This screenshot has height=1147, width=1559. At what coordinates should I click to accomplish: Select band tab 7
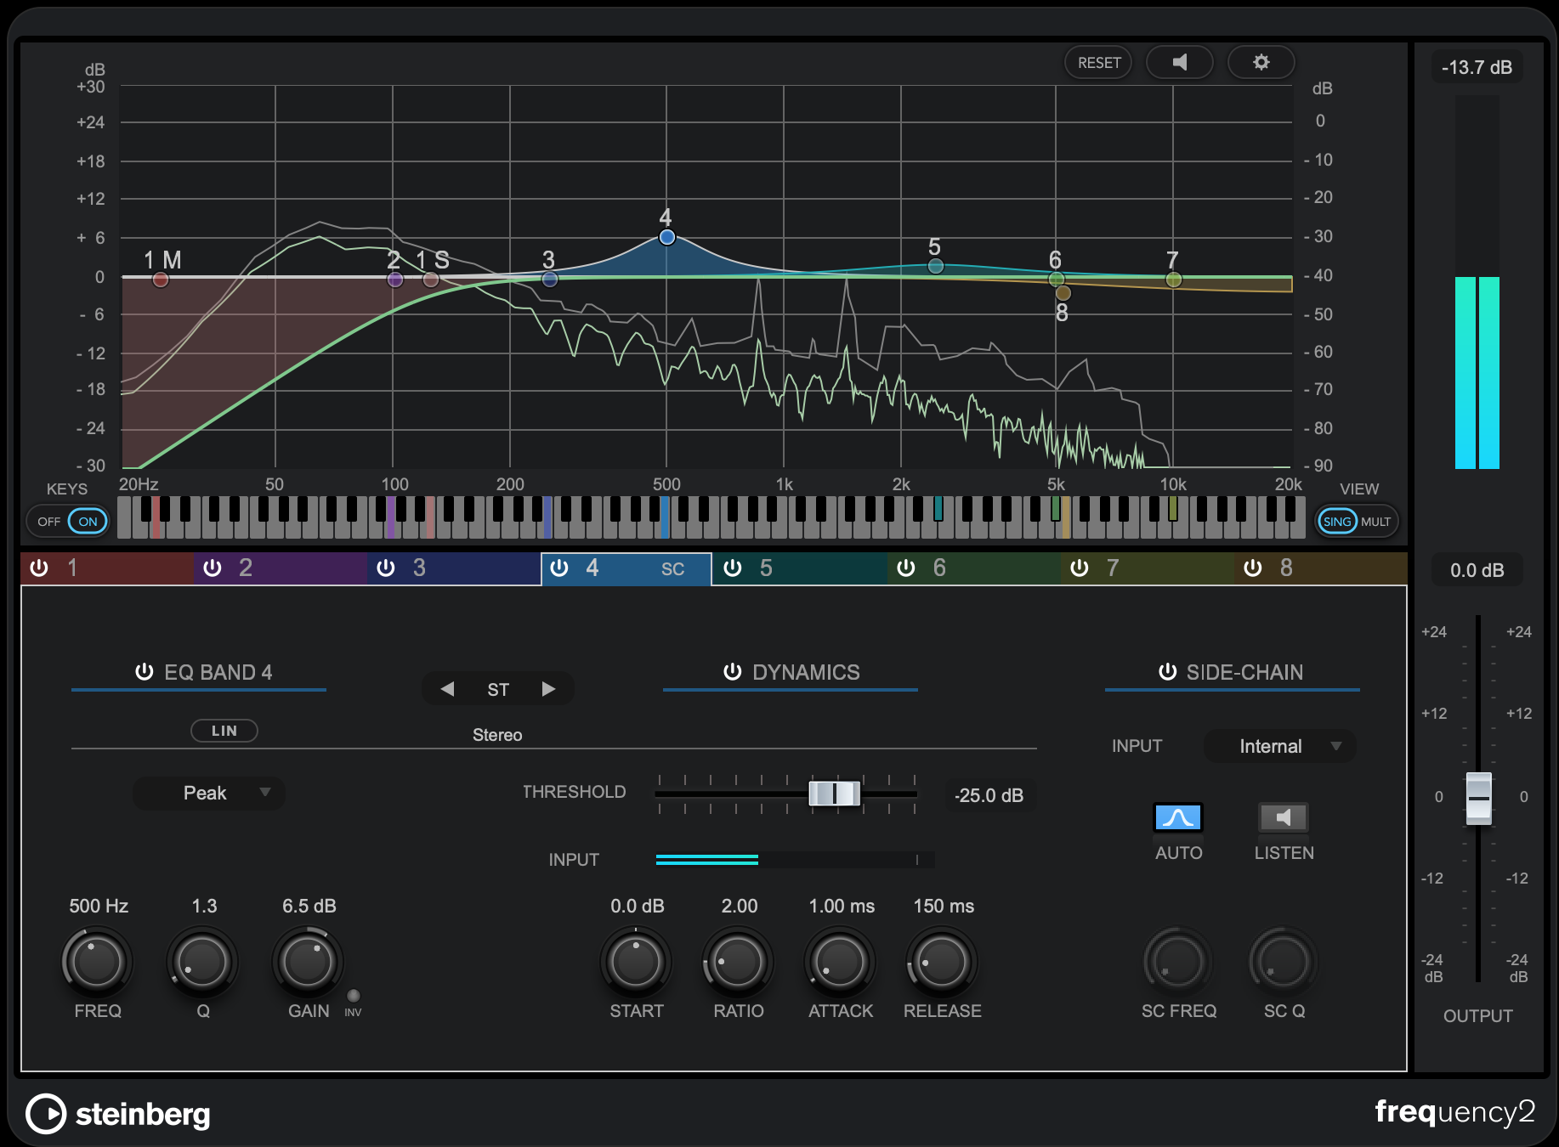click(1148, 568)
